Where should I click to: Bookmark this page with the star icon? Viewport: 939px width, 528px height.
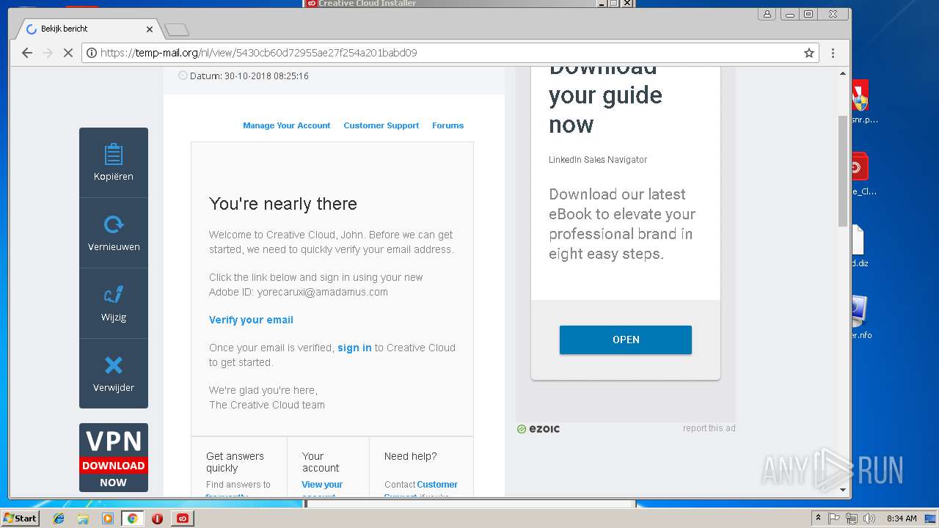[809, 53]
